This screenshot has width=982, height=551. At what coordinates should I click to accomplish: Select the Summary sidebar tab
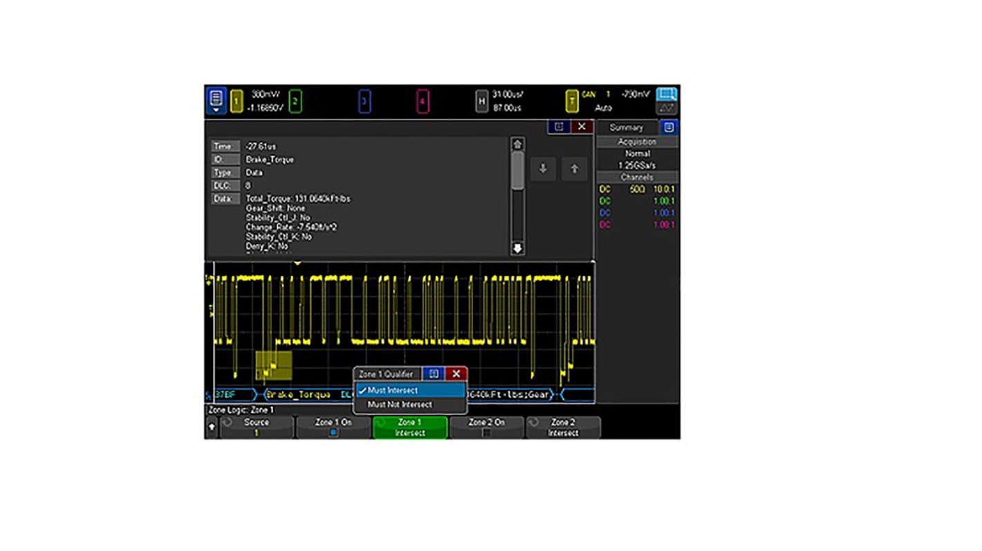(x=627, y=128)
